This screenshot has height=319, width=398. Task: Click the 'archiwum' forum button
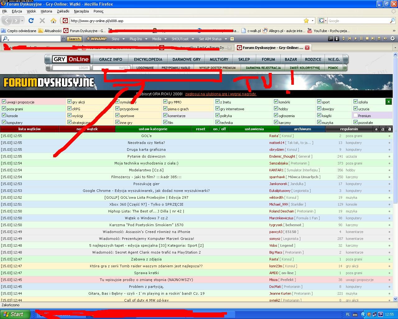tap(302, 129)
